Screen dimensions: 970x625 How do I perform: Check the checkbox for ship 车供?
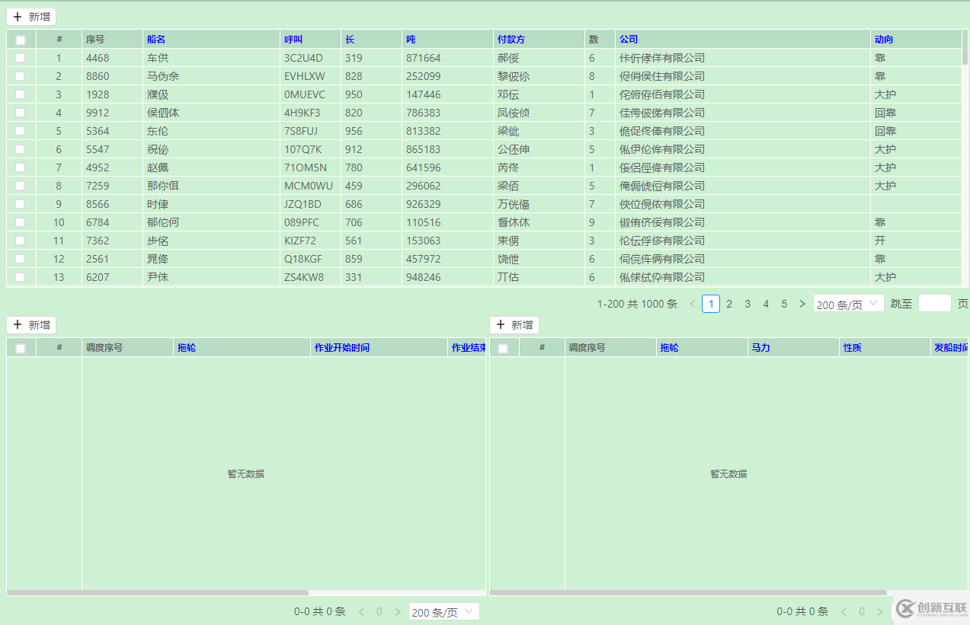(19, 57)
